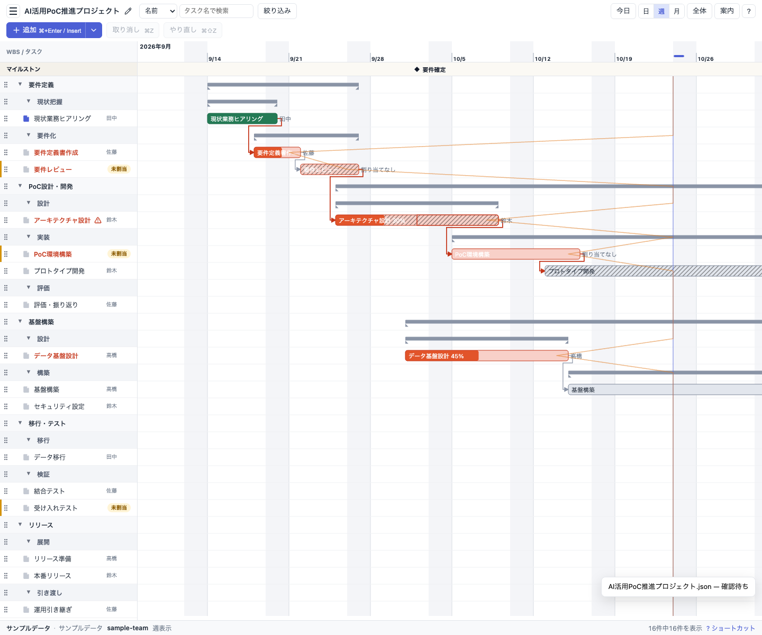Jump to 今日 on the timeline
This screenshot has width=762, height=635.
coord(623,11)
